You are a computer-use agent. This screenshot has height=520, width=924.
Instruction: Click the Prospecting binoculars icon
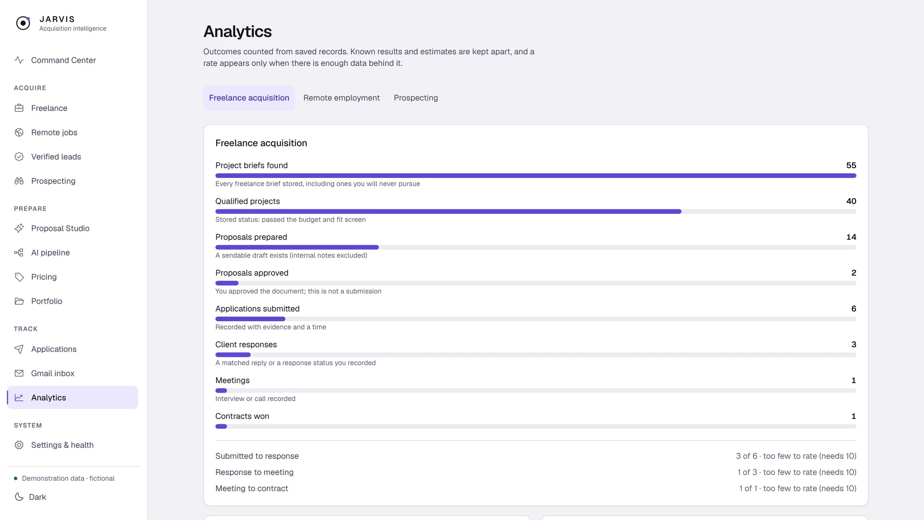[x=19, y=181]
